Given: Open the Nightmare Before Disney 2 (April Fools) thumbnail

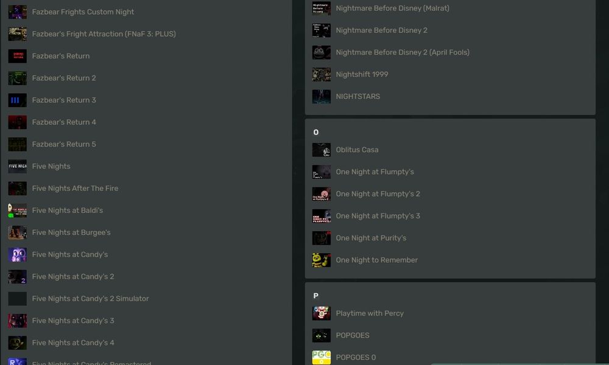Looking at the screenshot, I should [321, 52].
